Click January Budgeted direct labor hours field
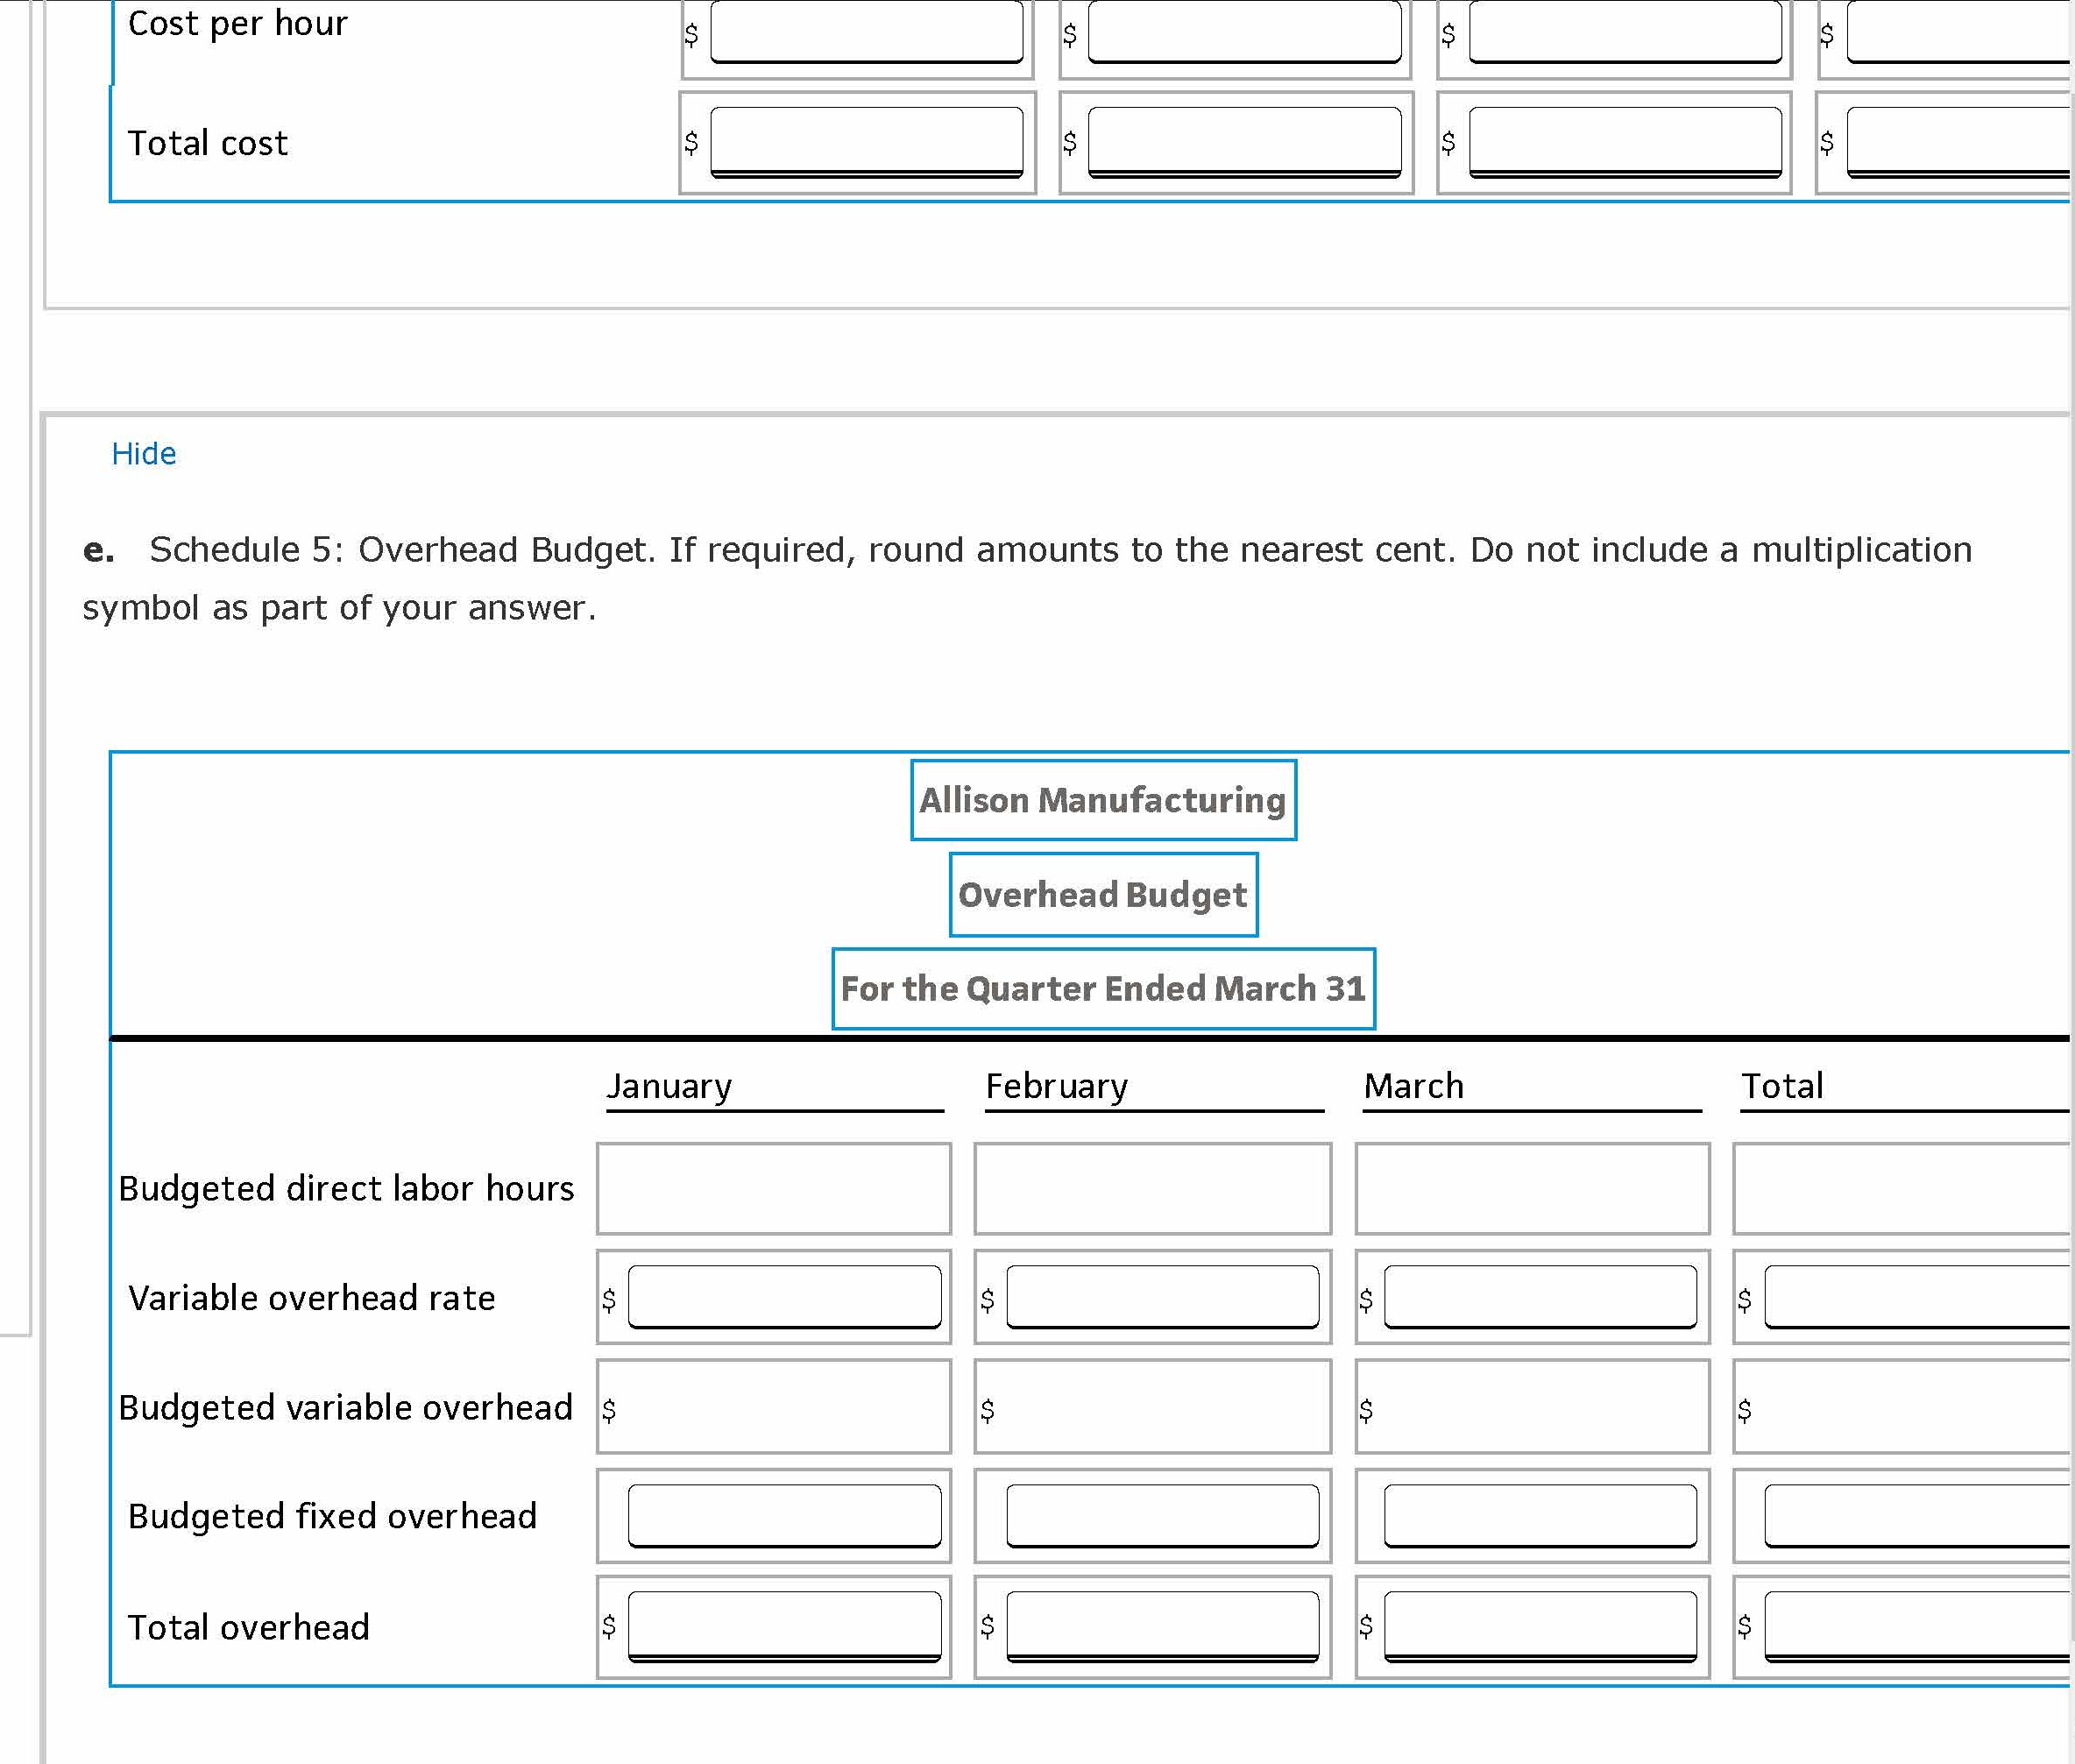This screenshot has height=1764, width=2075. (773, 1189)
